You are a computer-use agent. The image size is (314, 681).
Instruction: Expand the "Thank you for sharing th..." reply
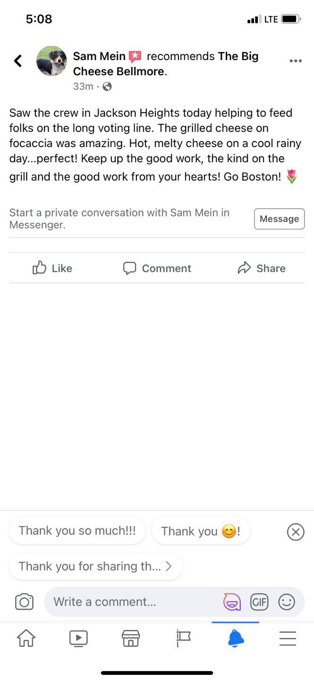point(95,566)
